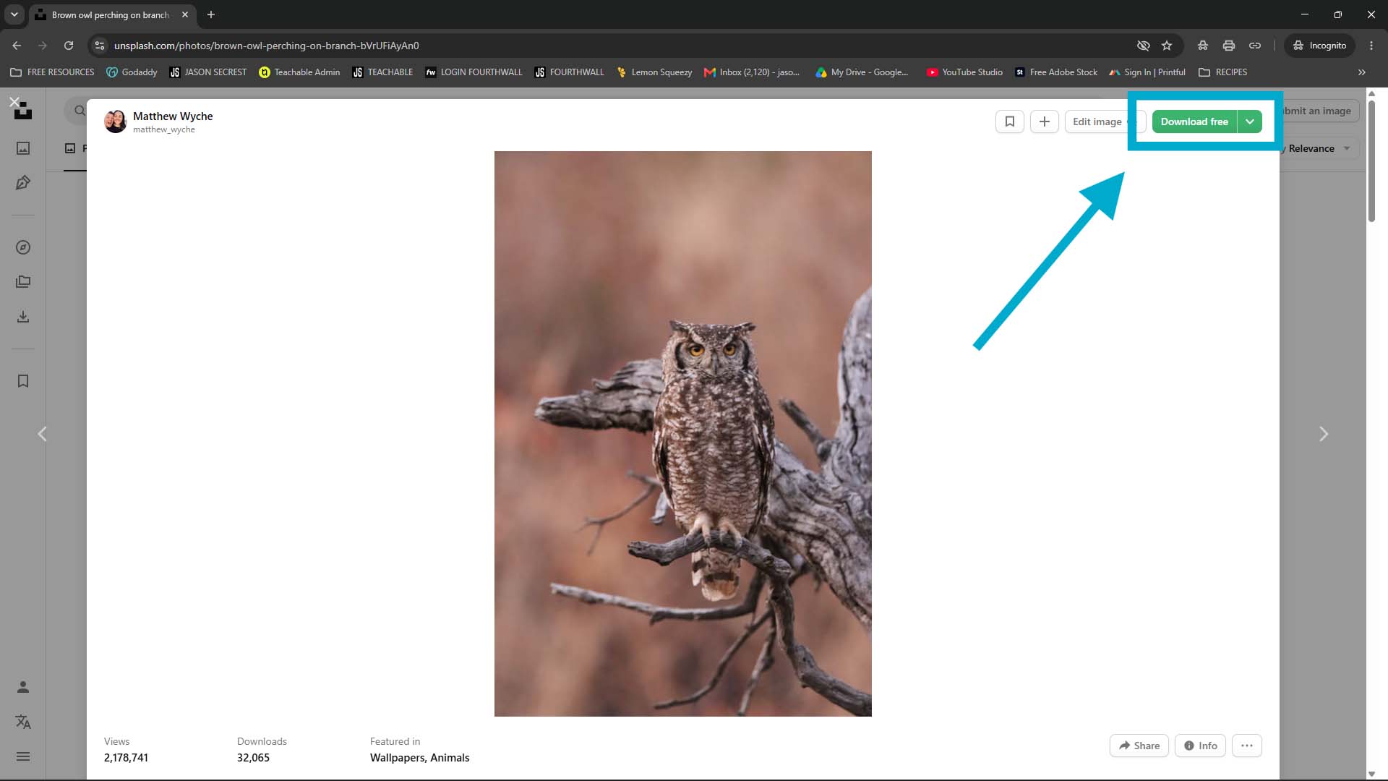
Task: Go to next photo arrow
Action: click(x=1324, y=434)
